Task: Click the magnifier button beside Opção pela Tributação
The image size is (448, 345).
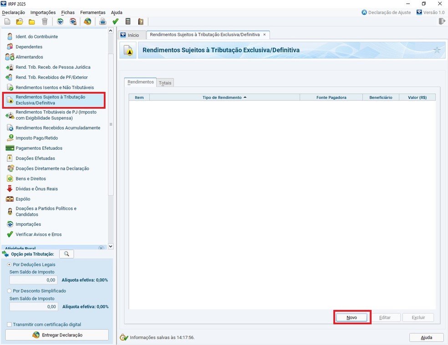Action: click(66, 254)
